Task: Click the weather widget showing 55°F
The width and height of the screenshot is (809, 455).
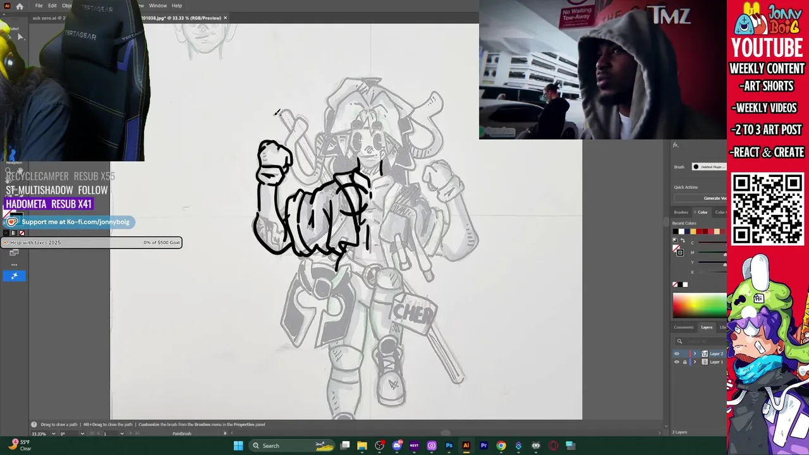Action: click(x=20, y=445)
